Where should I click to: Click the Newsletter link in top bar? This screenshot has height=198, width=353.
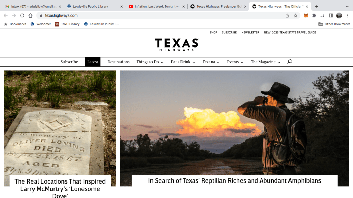pos(250,33)
